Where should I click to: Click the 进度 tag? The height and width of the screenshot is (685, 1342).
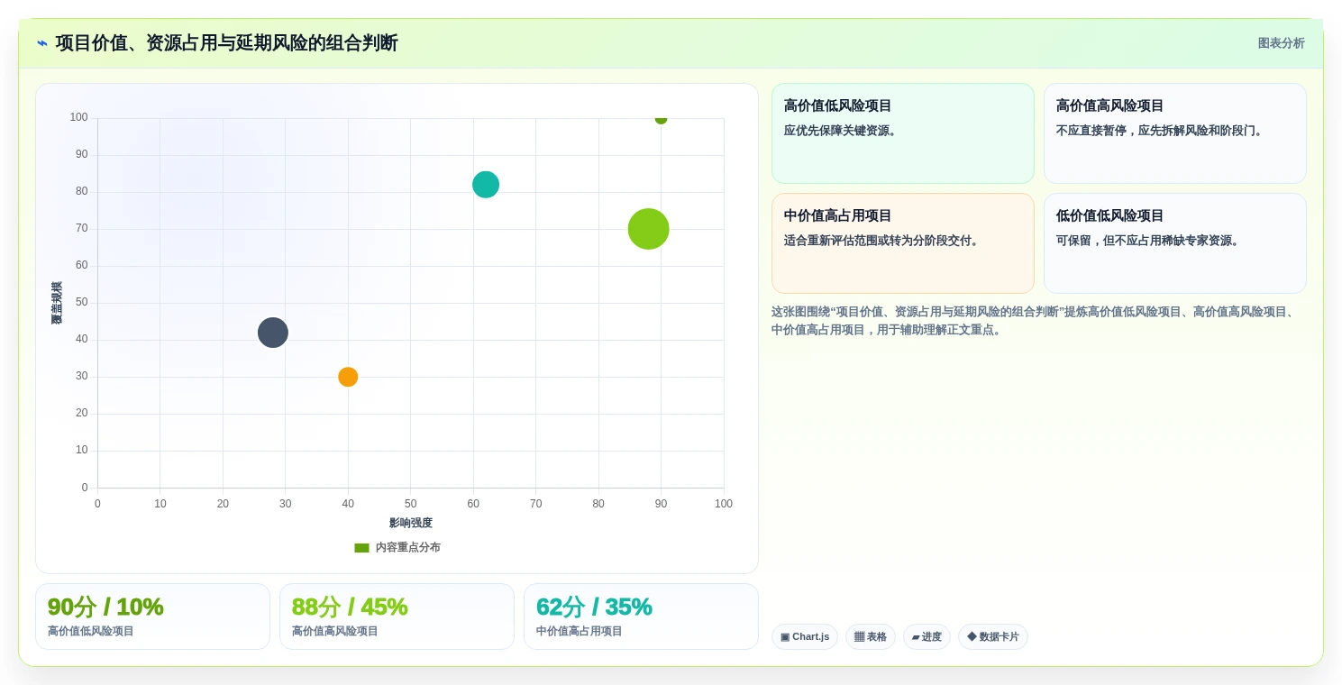927,637
